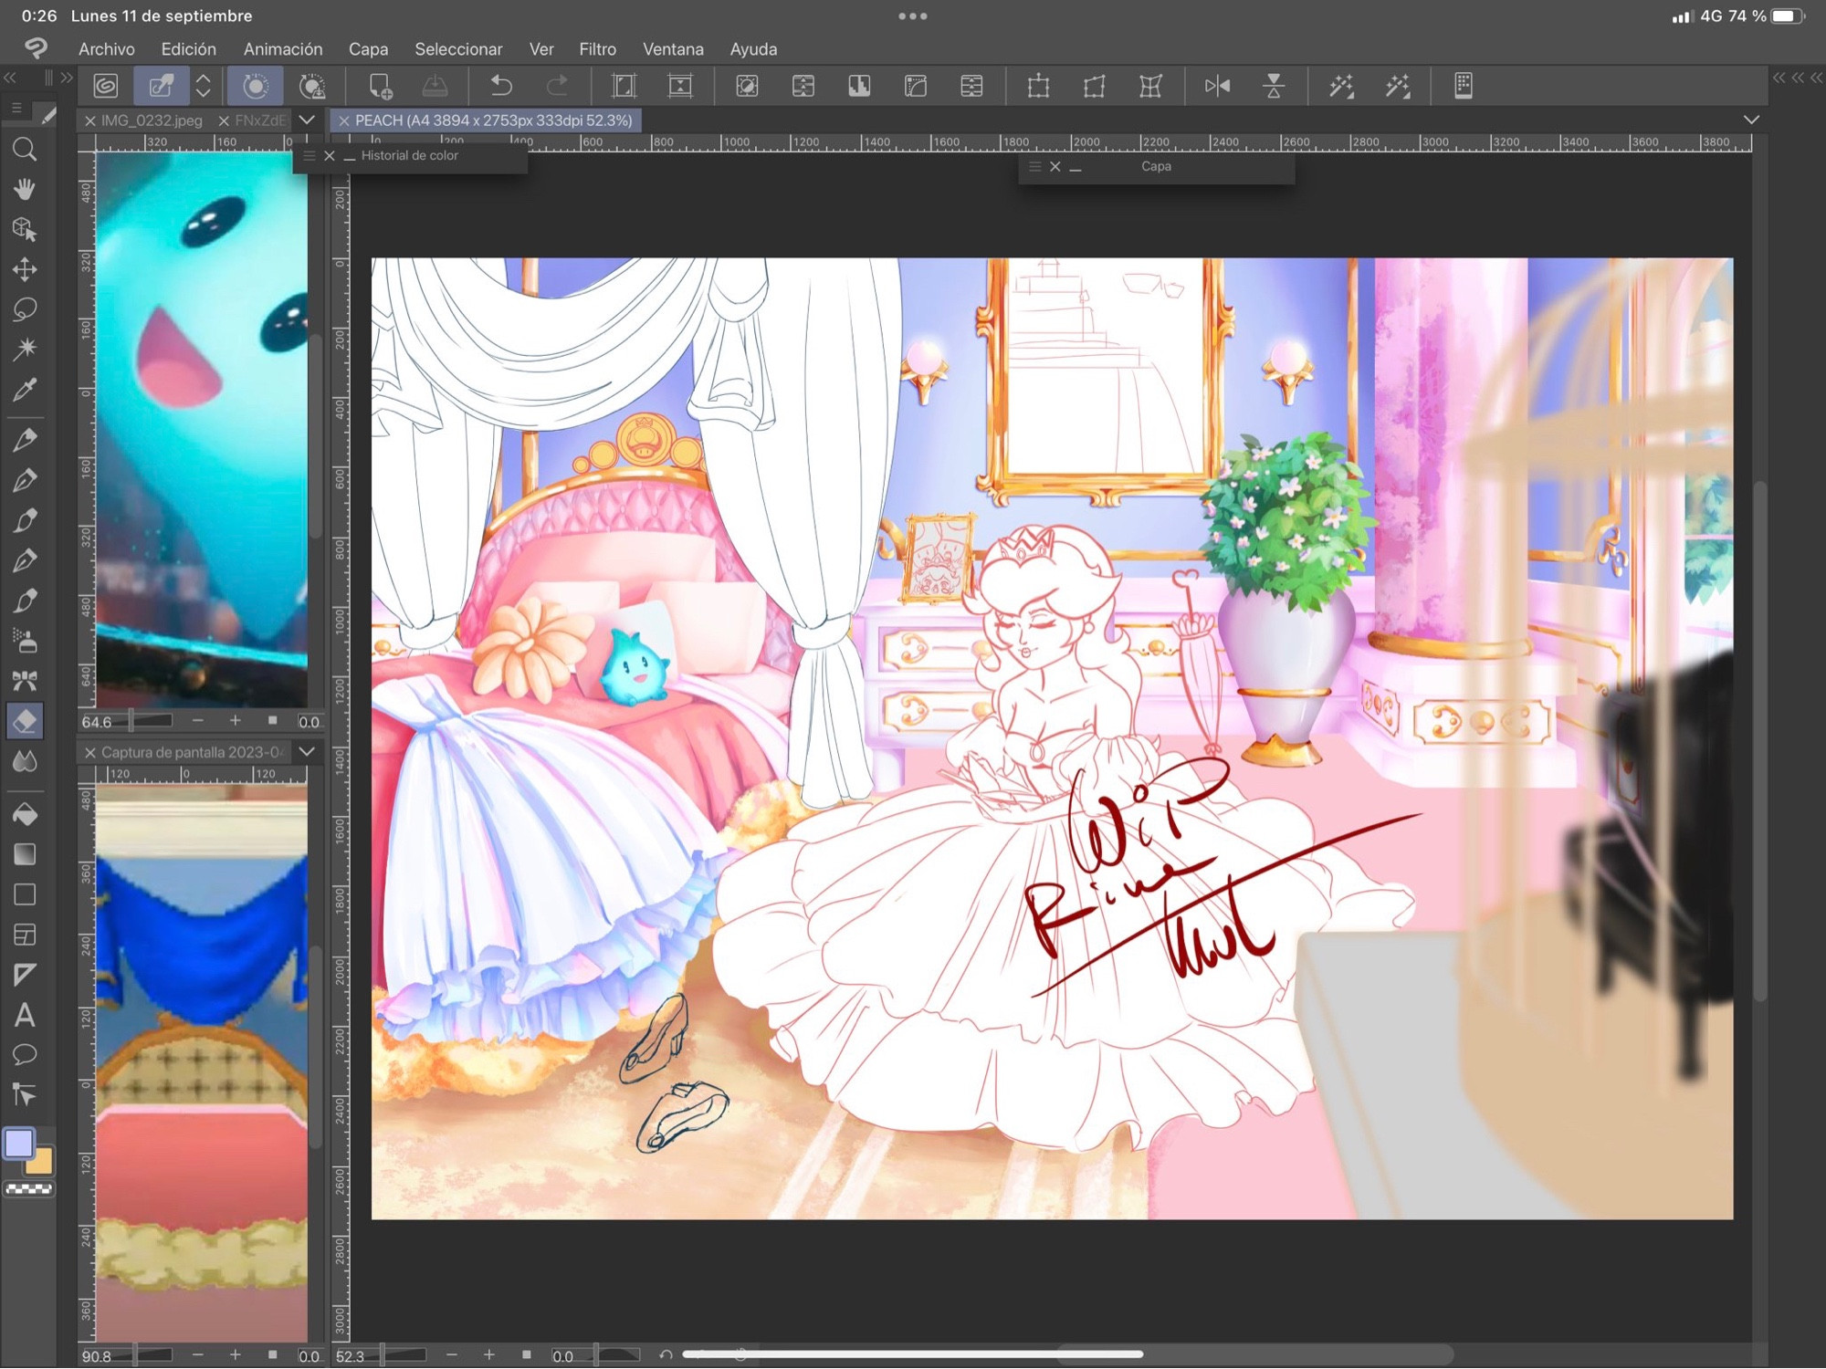
Task: Flip the canvas vertically
Action: pos(1274,86)
